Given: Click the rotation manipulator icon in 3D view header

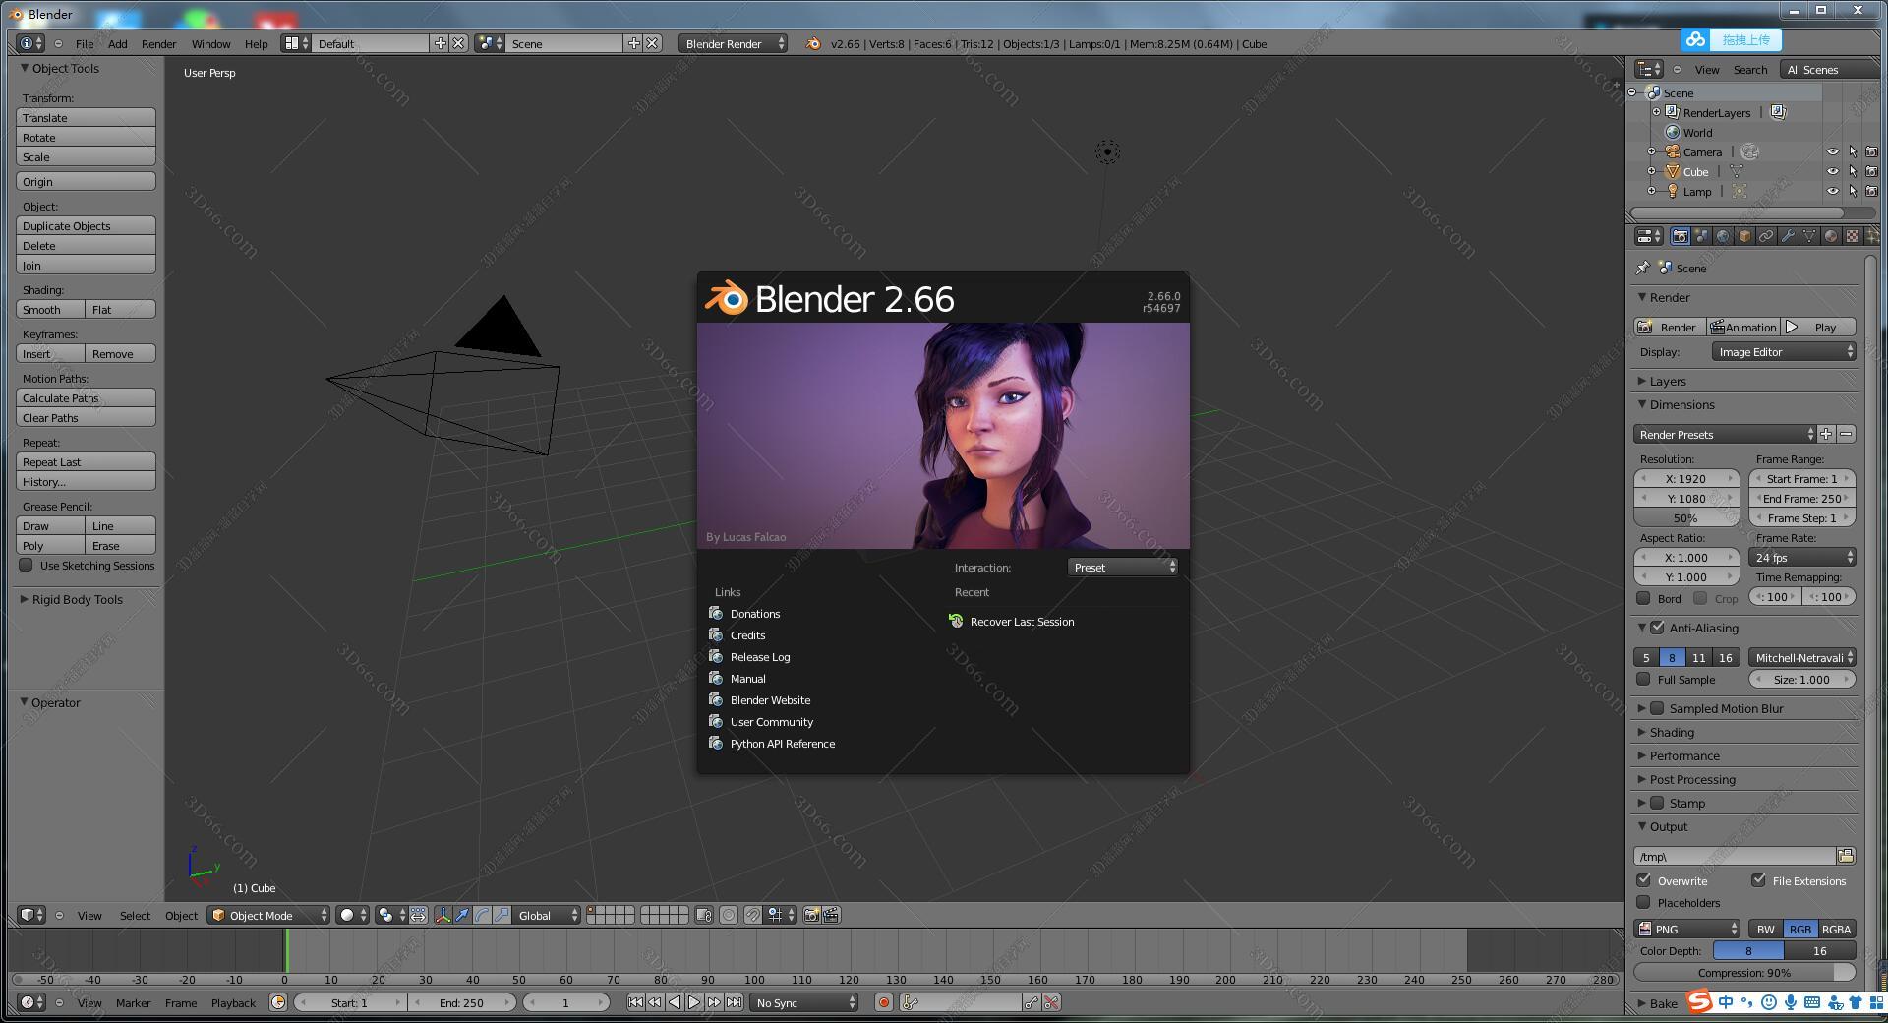Looking at the screenshot, I should click(481, 916).
